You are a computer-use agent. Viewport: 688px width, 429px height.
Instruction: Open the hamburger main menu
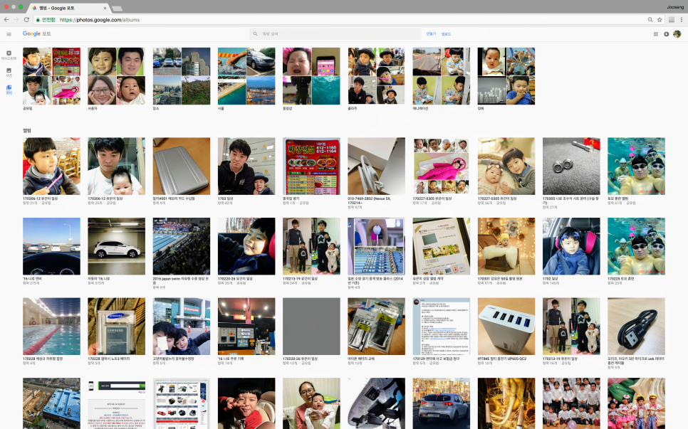tap(9, 34)
